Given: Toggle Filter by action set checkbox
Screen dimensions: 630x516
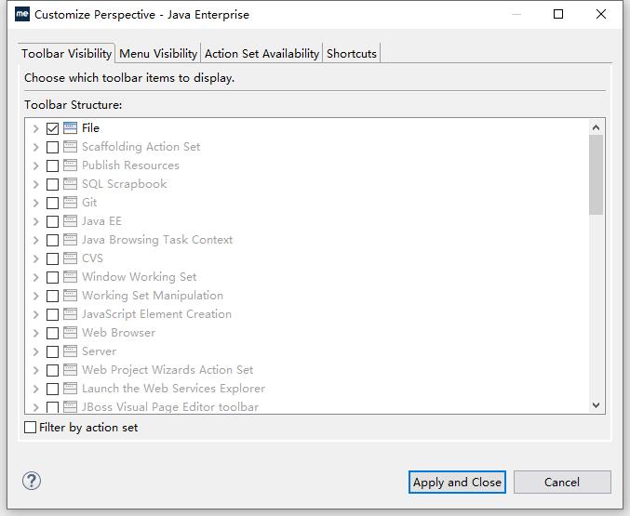Looking at the screenshot, I should 30,428.
